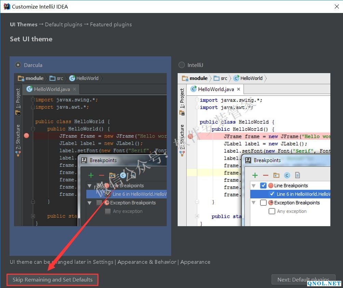343x288 pixels.
Task: Click folder group icon in light Breakpoints toolbar
Action: tap(276, 175)
